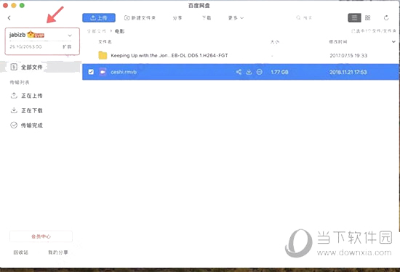
Task: Open the member center button
Action: click(41, 236)
